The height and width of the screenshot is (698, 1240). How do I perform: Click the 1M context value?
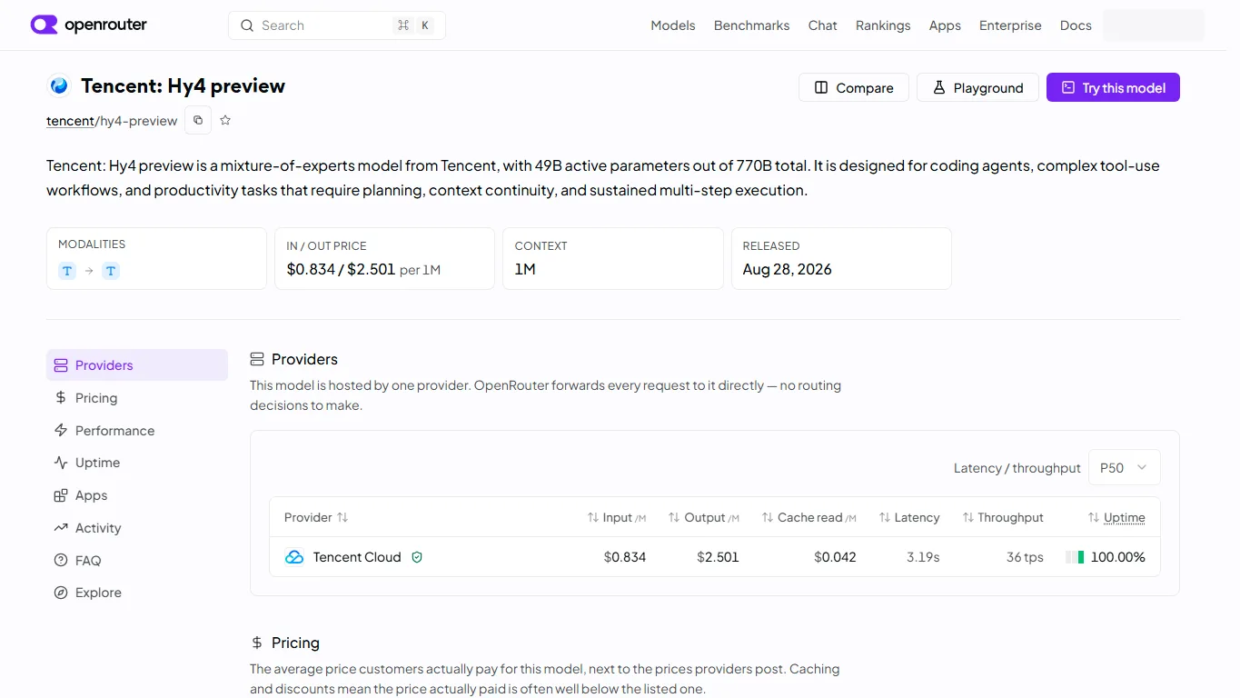[525, 269]
